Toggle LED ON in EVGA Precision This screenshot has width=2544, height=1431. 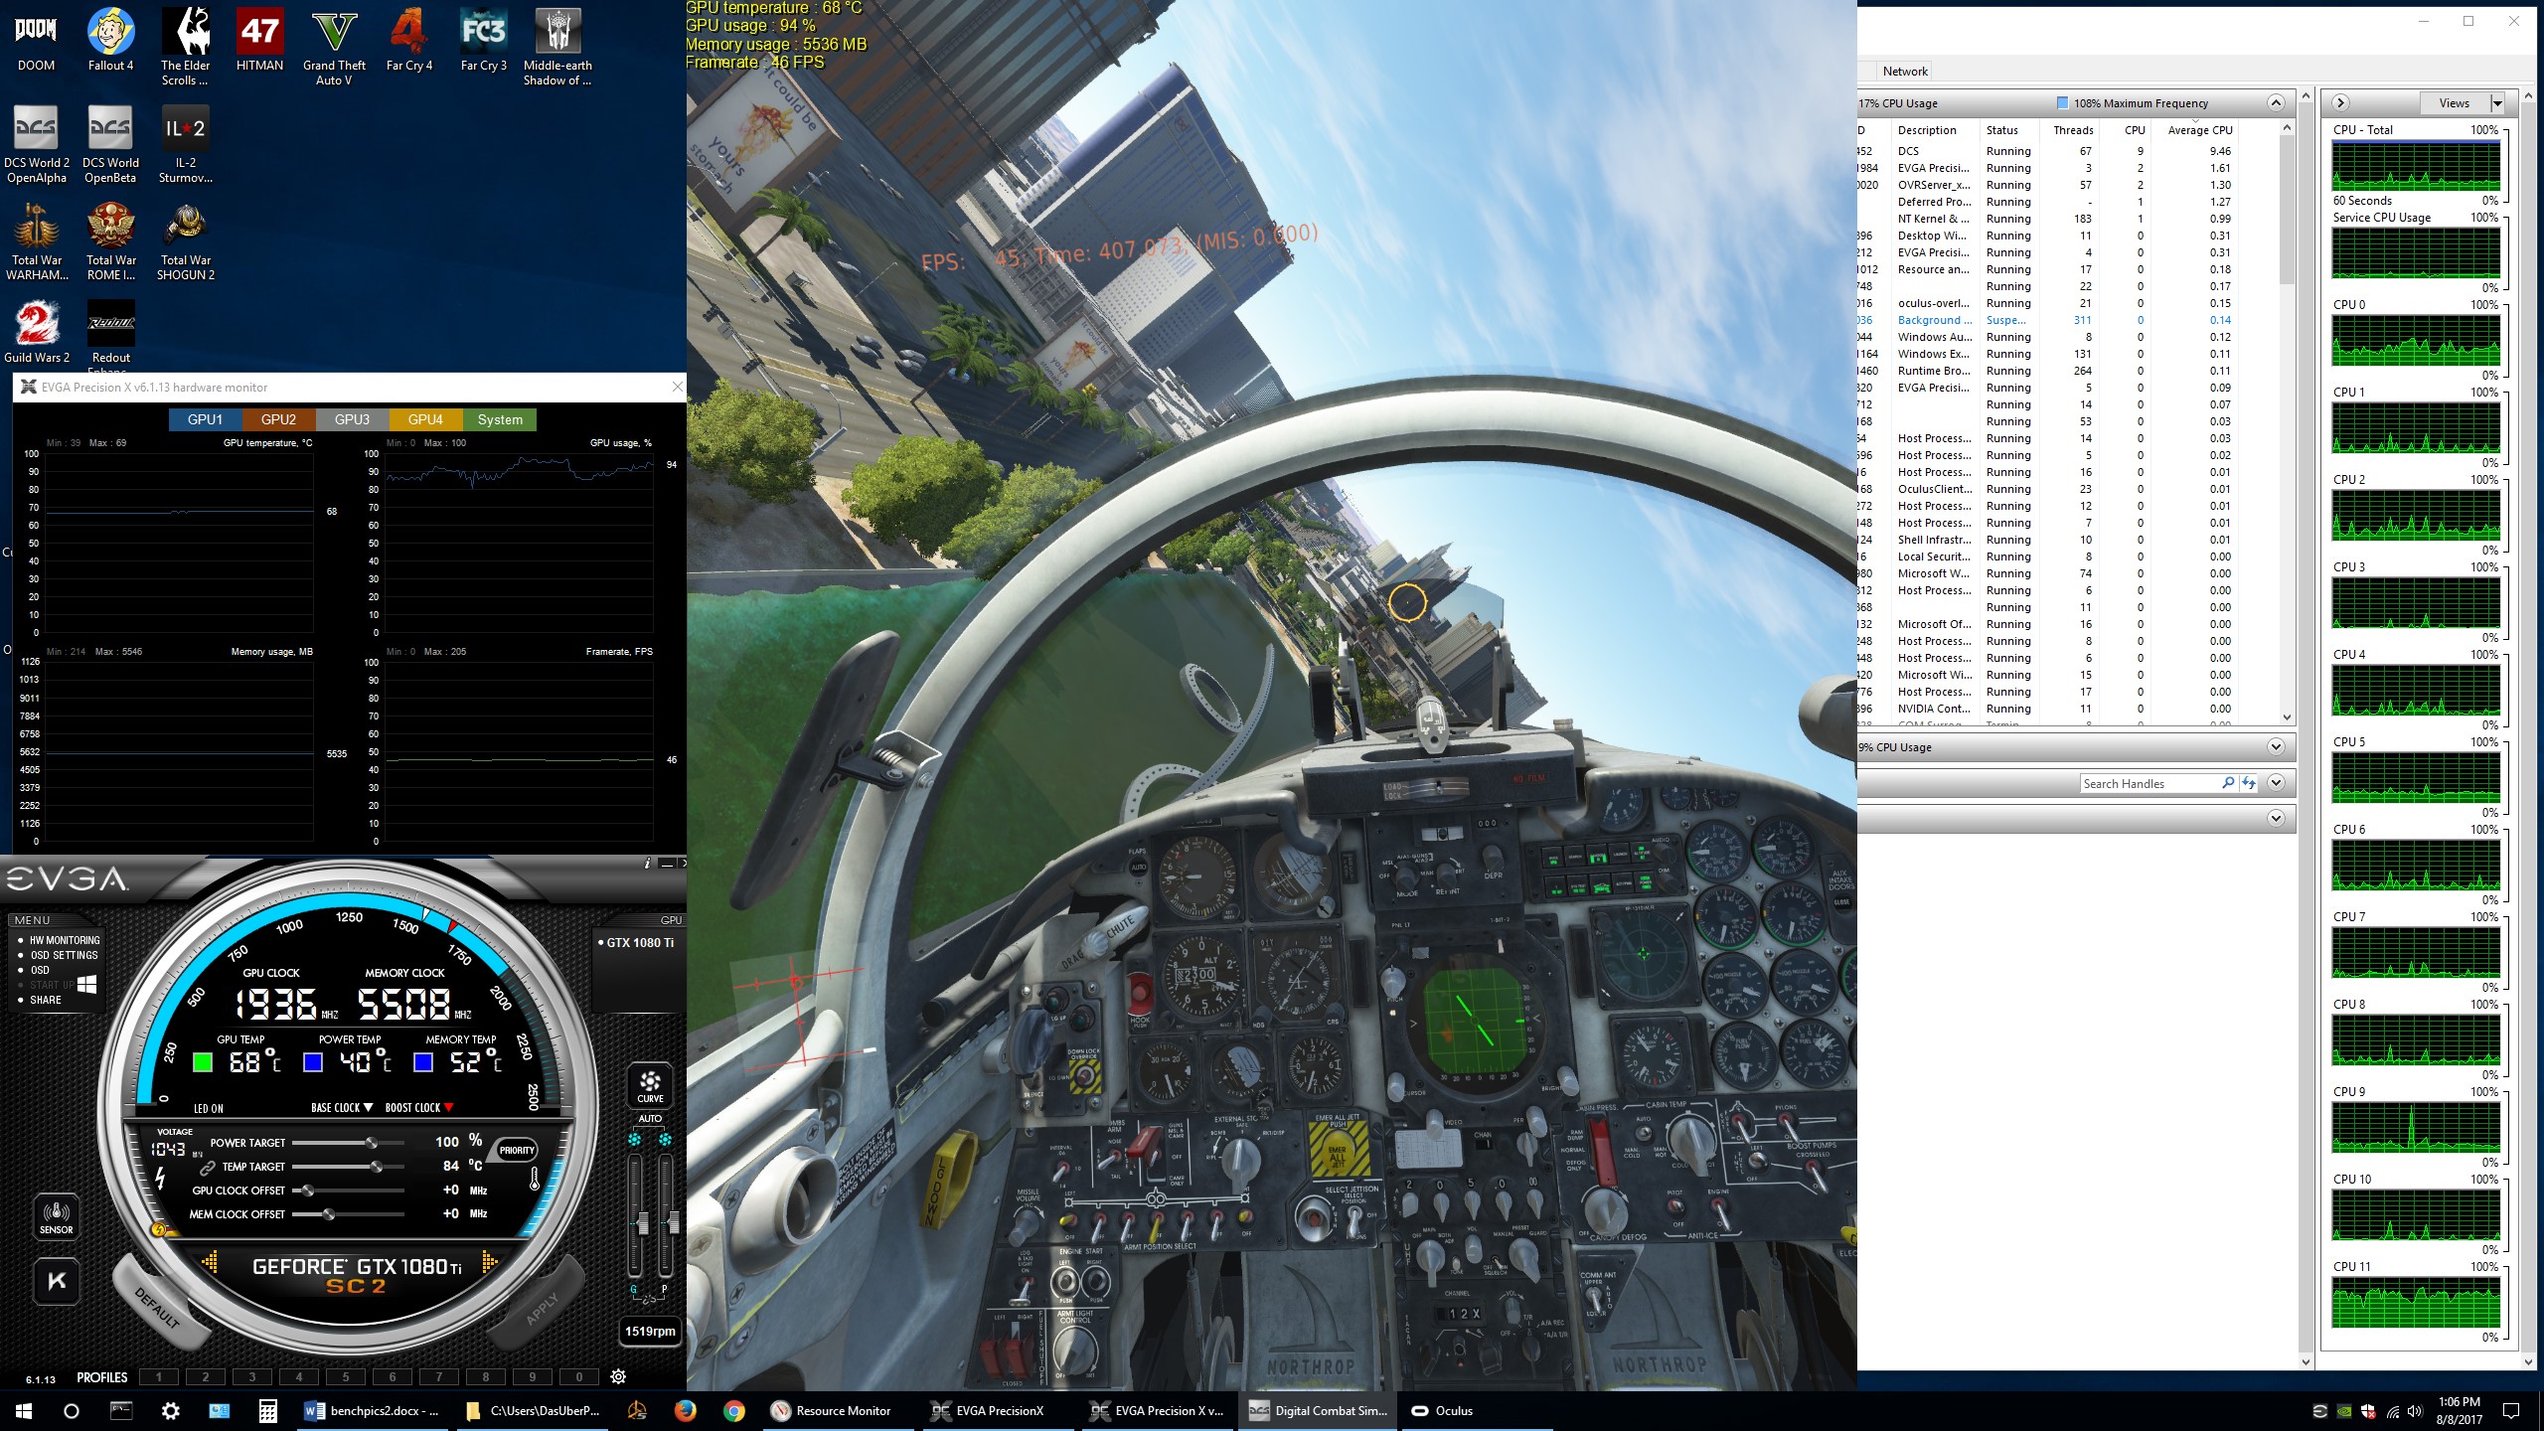pos(209,1108)
